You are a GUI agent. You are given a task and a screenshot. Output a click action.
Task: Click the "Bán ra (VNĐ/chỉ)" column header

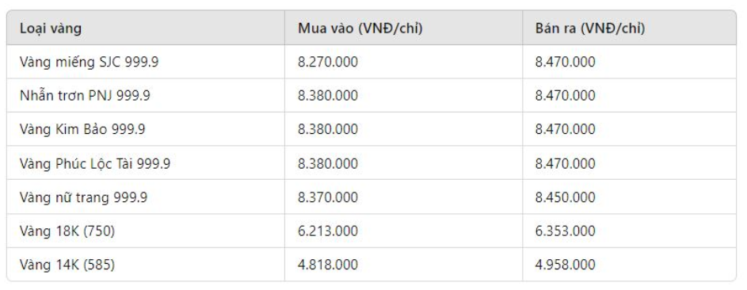[629, 28]
